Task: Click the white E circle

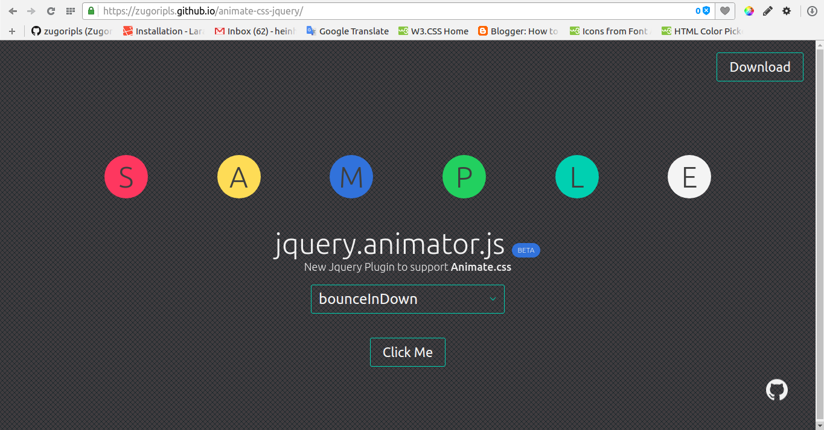Action: click(689, 177)
